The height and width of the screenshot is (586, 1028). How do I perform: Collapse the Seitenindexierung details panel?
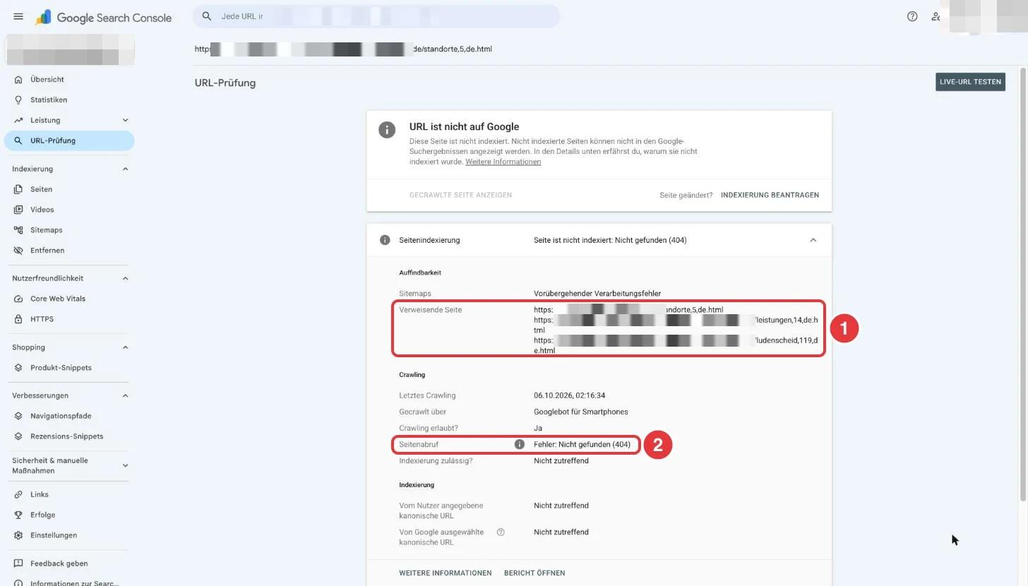point(813,240)
